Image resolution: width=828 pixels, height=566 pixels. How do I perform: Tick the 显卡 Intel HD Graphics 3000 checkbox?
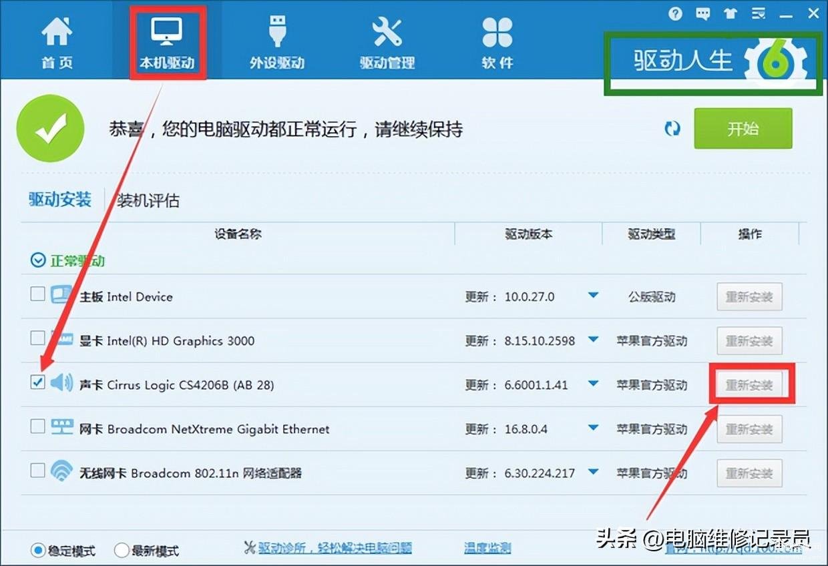[x=37, y=338]
